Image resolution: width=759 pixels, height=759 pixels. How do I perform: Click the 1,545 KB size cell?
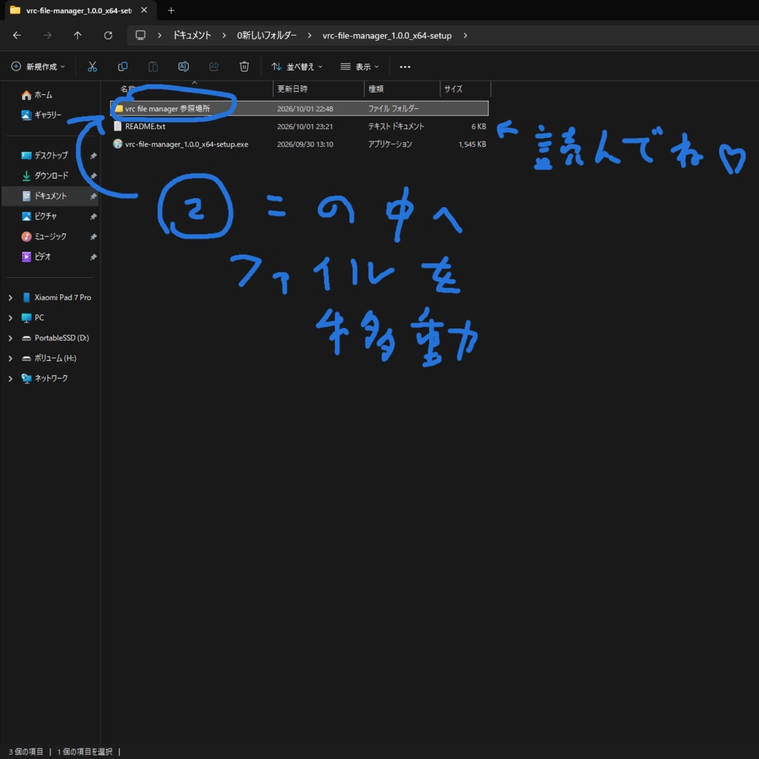coord(472,145)
